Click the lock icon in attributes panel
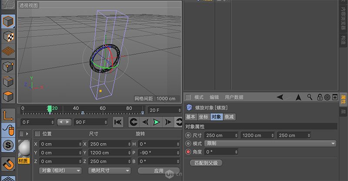Image resolution: width=348 pixels, height=181 pixels. pyautogui.click(x=319, y=97)
